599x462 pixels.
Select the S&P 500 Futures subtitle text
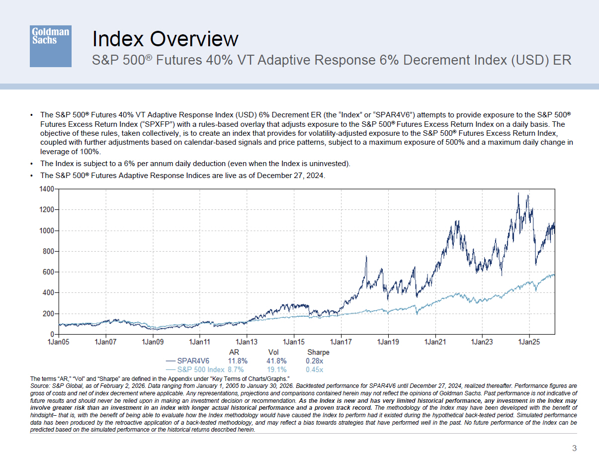[x=332, y=60]
